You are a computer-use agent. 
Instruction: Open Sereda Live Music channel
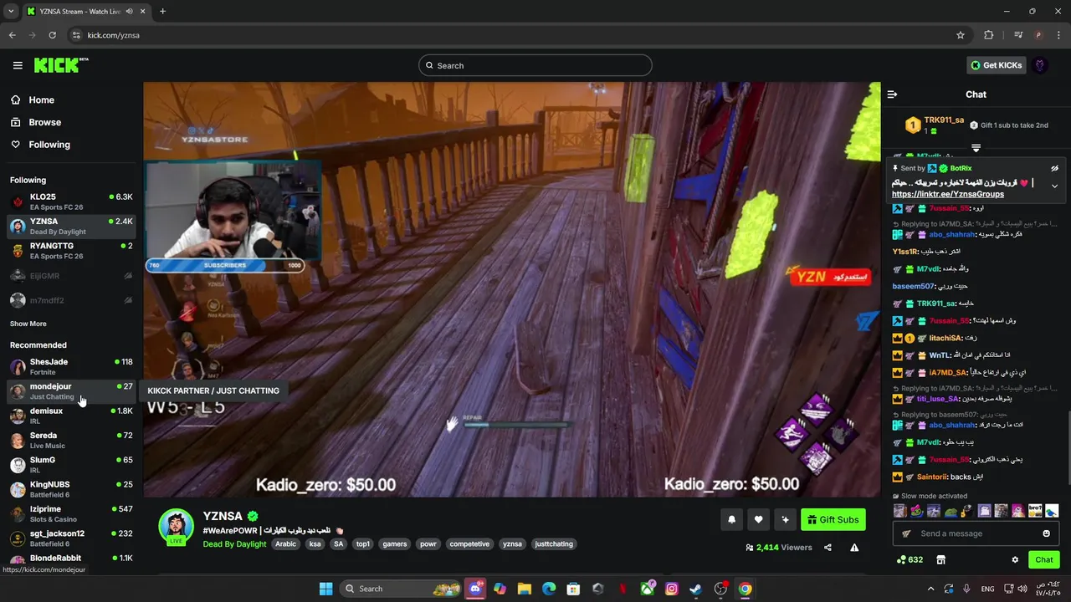point(71,440)
